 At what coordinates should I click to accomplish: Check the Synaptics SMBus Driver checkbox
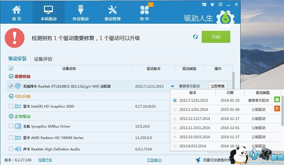click(x=11, y=126)
